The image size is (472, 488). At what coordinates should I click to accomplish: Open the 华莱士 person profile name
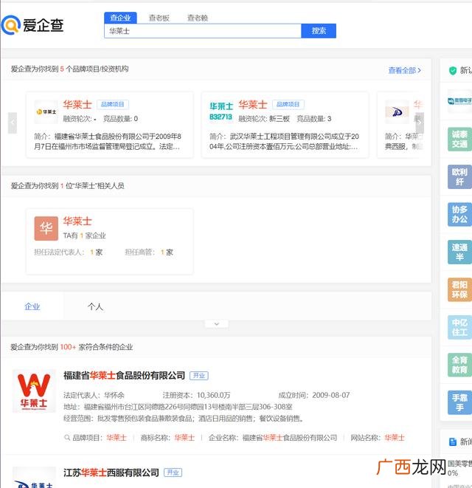point(77,221)
